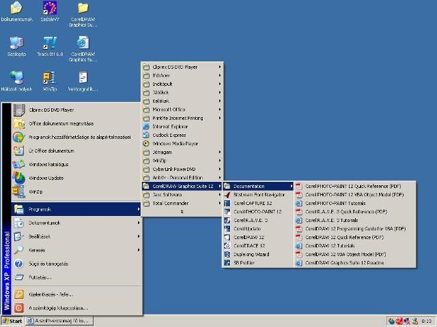Open Bitstream Font Navigator
This screenshot has height=327, width=437.
(x=259, y=195)
